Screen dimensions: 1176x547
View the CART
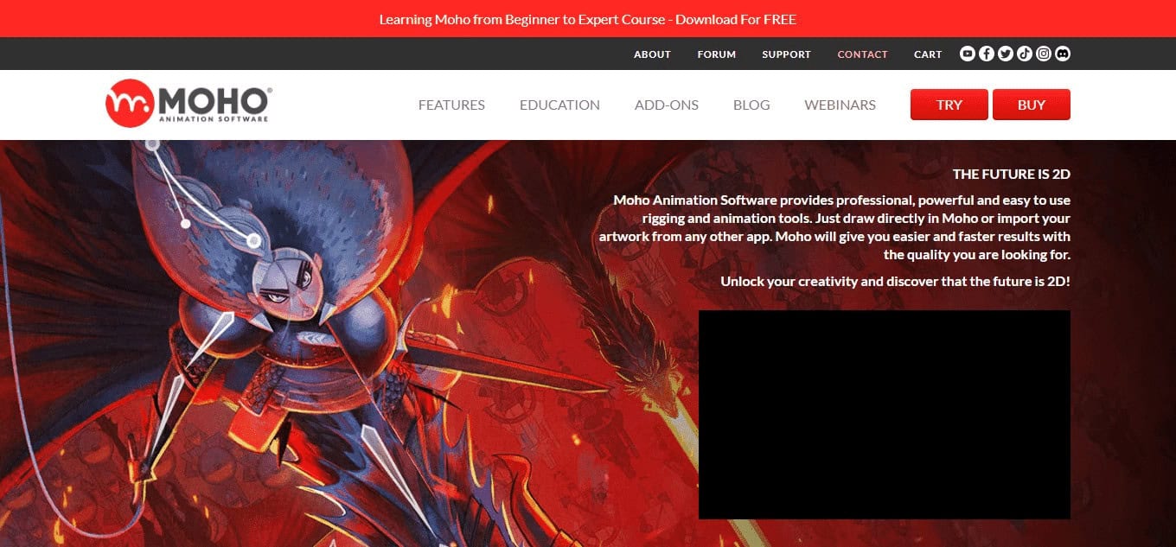[928, 54]
